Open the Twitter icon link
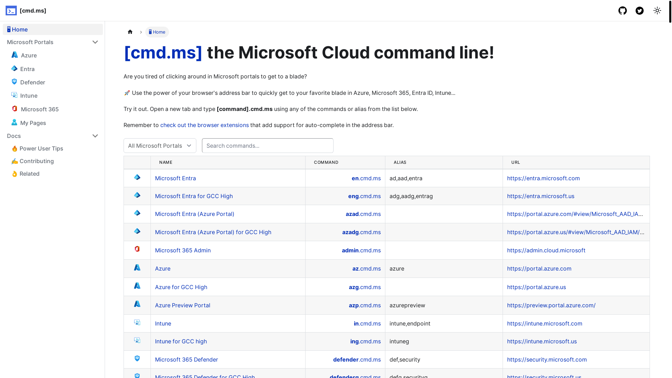Image resolution: width=672 pixels, height=378 pixels. pos(639,10)
